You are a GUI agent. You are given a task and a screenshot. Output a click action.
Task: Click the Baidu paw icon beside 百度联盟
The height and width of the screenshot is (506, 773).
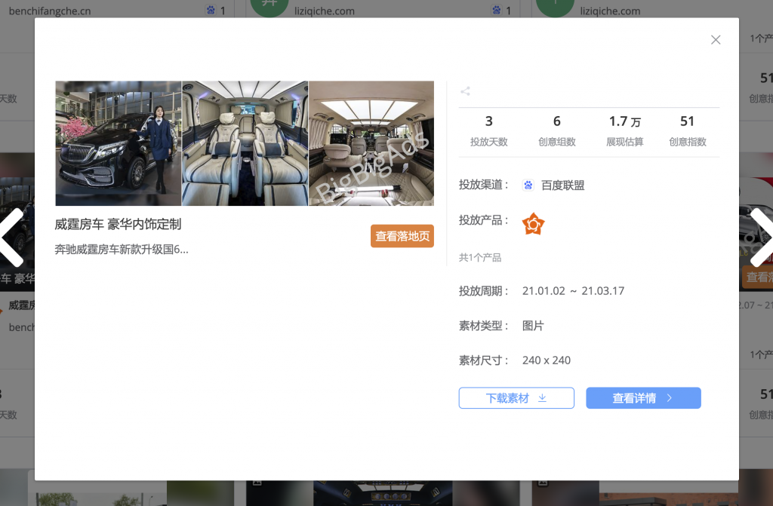(528, 186)
